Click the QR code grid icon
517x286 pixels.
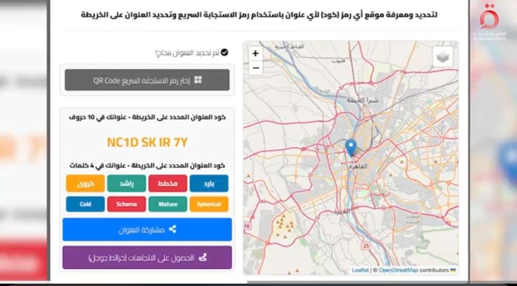coord(198,80)
